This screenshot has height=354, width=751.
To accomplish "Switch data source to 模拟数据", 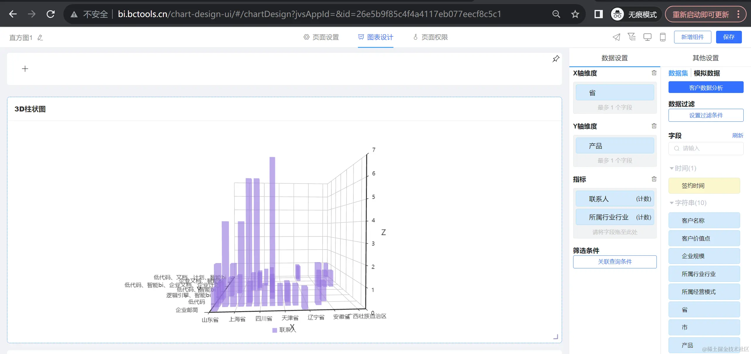I will point(706,73).
